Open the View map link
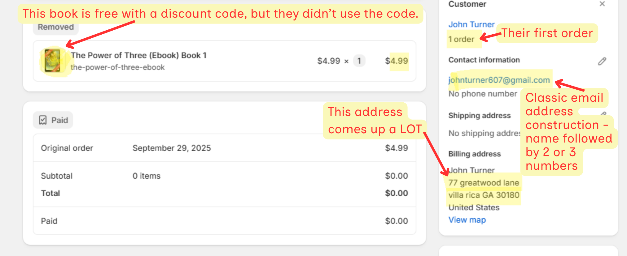Screen dimensions: 627x256 point(467,220)
